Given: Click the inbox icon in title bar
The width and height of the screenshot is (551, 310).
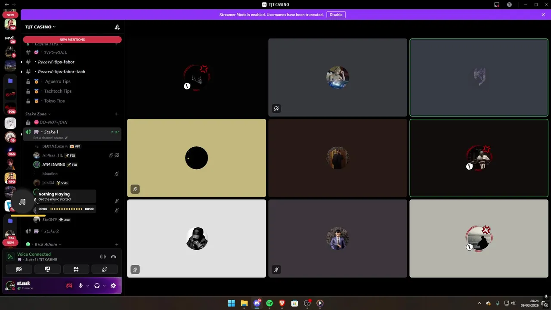Looking at the screenshot, I should pos(497,4).
